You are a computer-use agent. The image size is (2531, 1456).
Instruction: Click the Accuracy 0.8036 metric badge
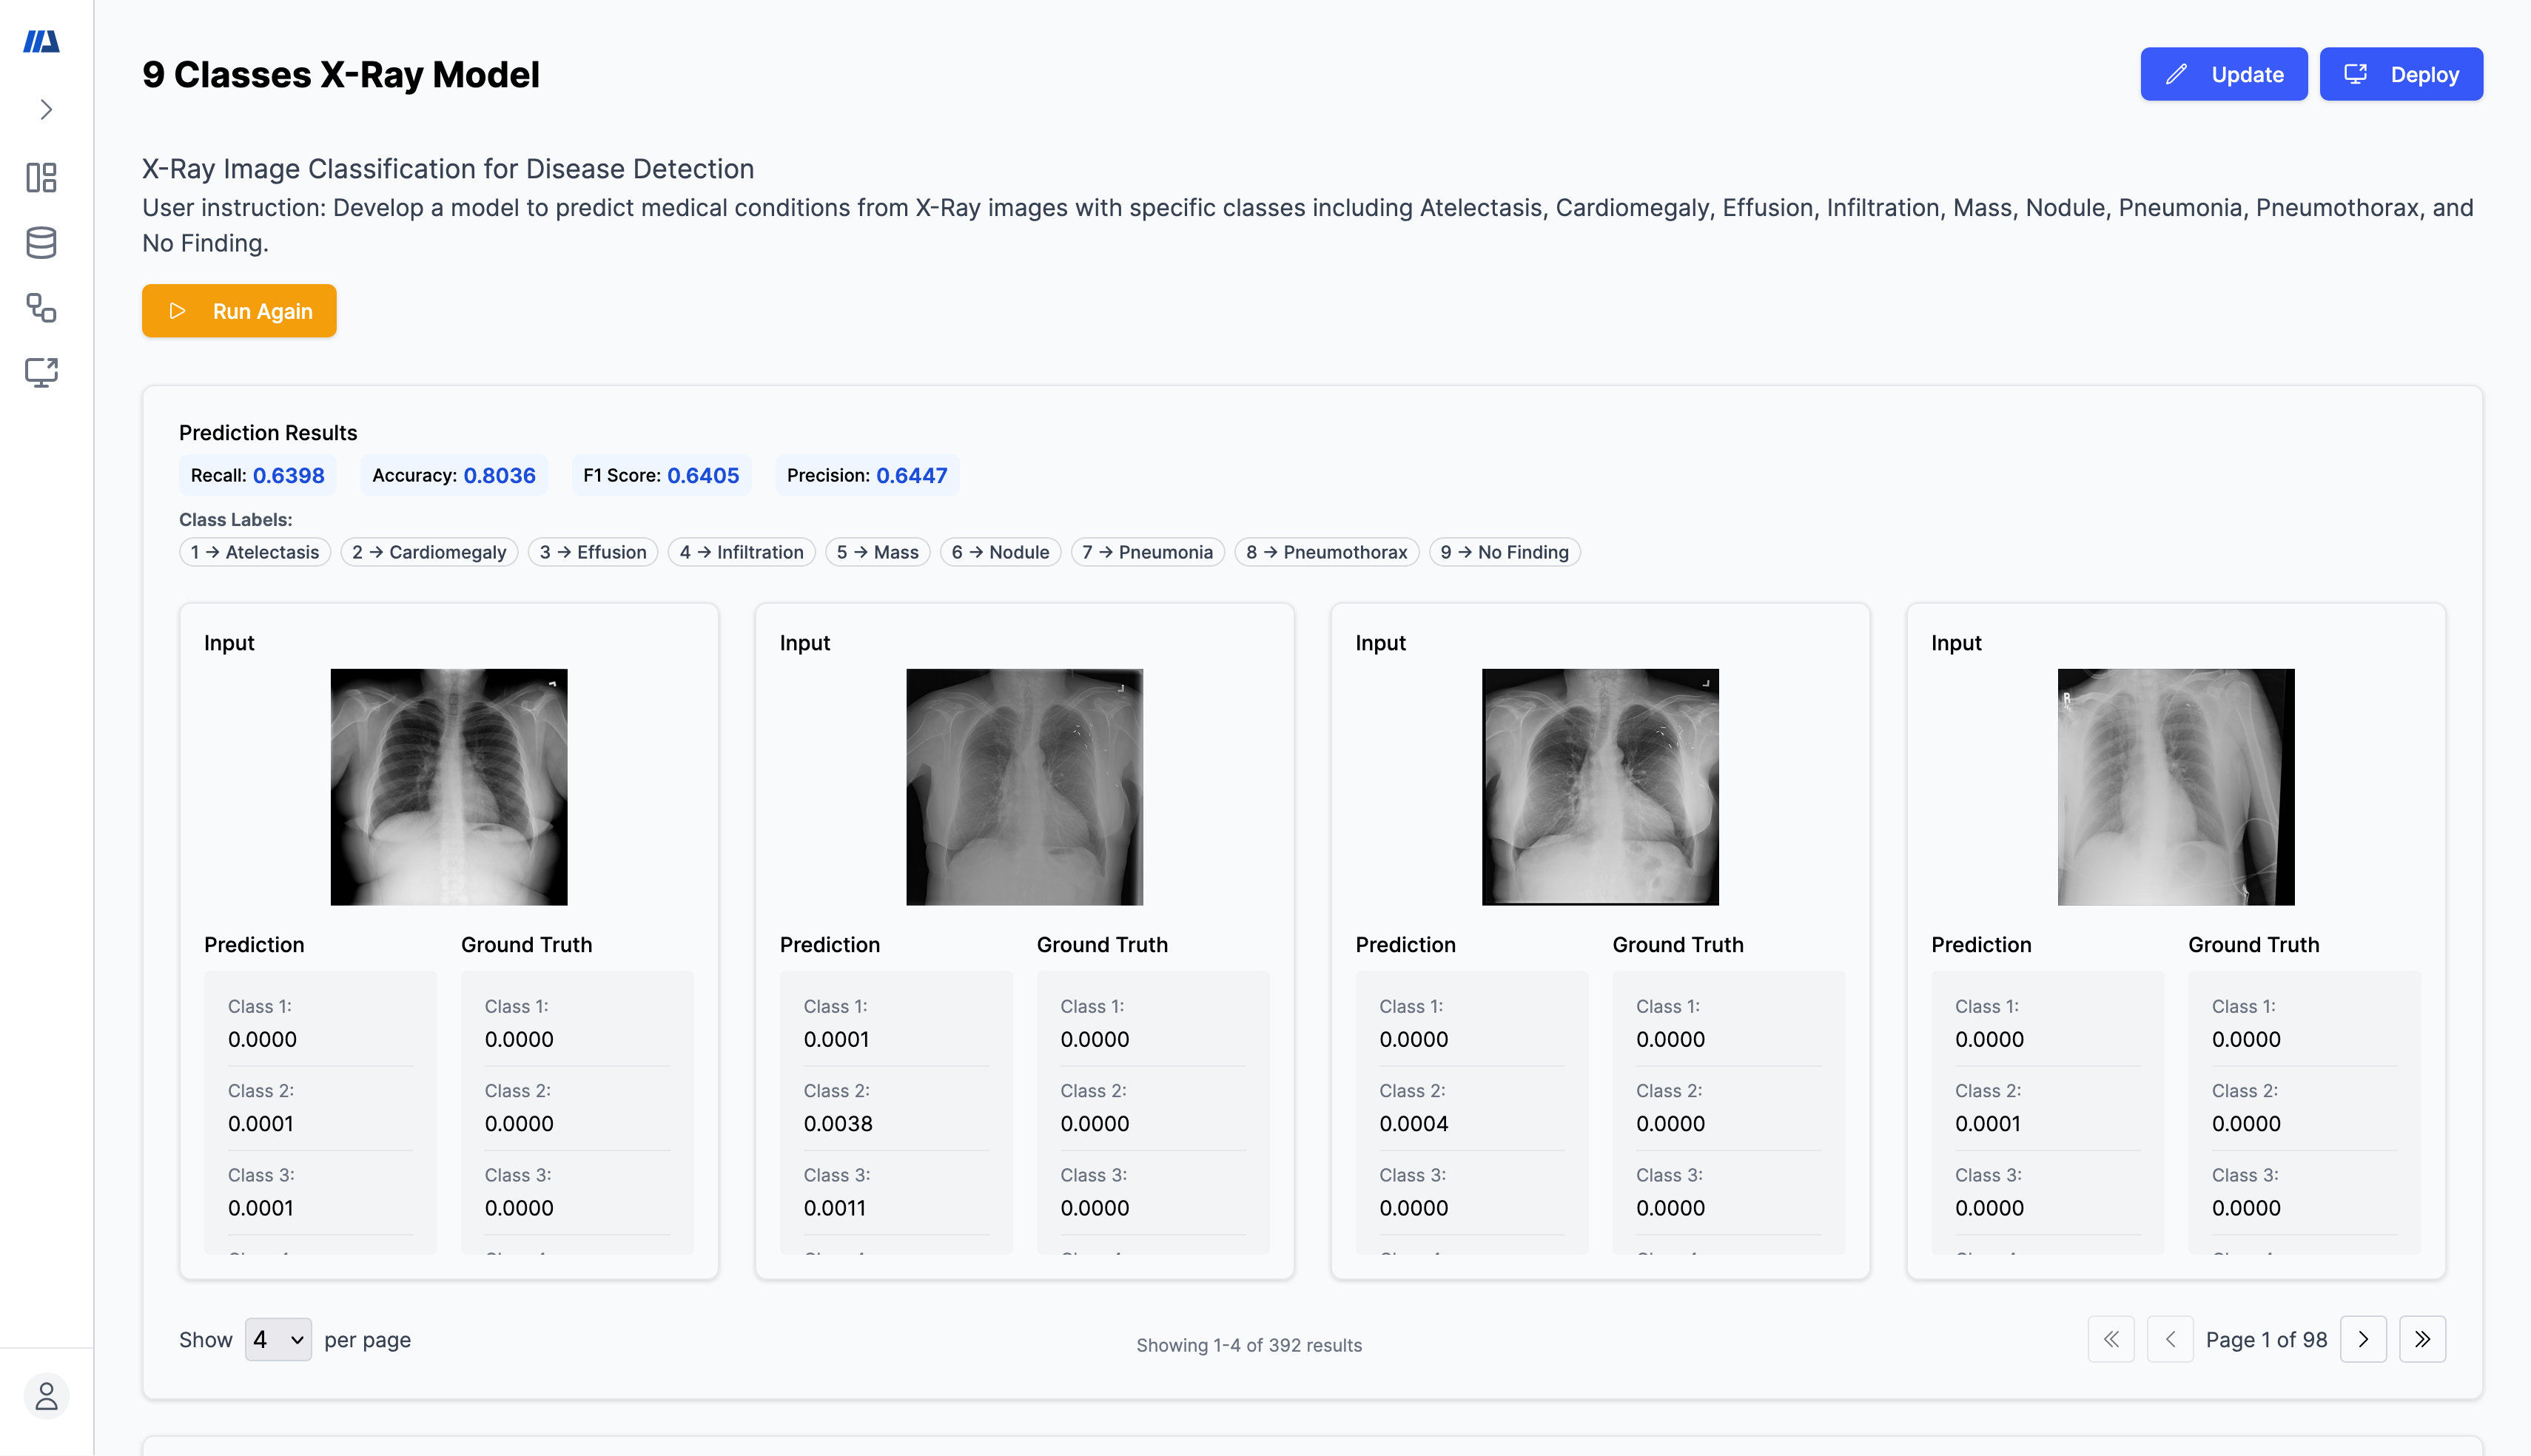454,475
